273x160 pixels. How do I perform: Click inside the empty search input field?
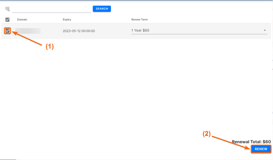pyautogui.click(x=51, y=8)
